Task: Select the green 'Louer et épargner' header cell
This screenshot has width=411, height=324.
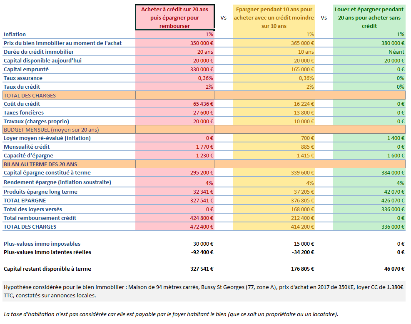Action: pos(369,17)
